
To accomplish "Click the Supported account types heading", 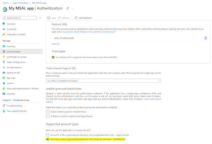I will coord(62,124).
